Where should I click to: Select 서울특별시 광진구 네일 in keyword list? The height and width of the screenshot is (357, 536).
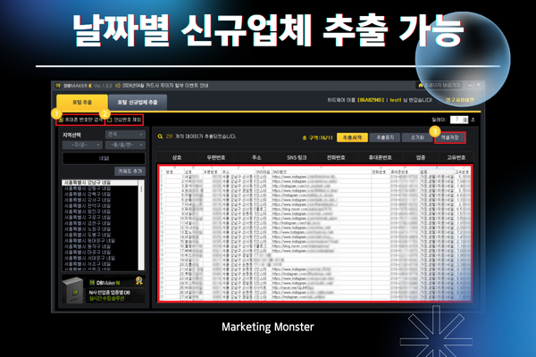(100, 212)
